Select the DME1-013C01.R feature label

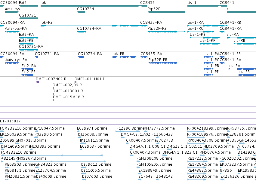coord(68,91)
